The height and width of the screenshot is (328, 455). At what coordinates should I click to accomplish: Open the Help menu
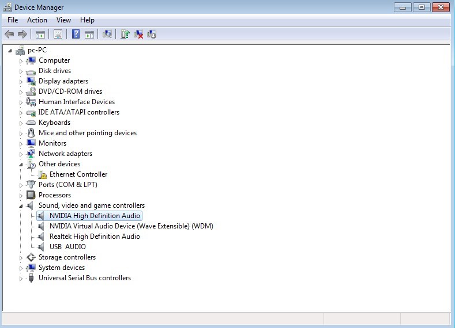87,20
